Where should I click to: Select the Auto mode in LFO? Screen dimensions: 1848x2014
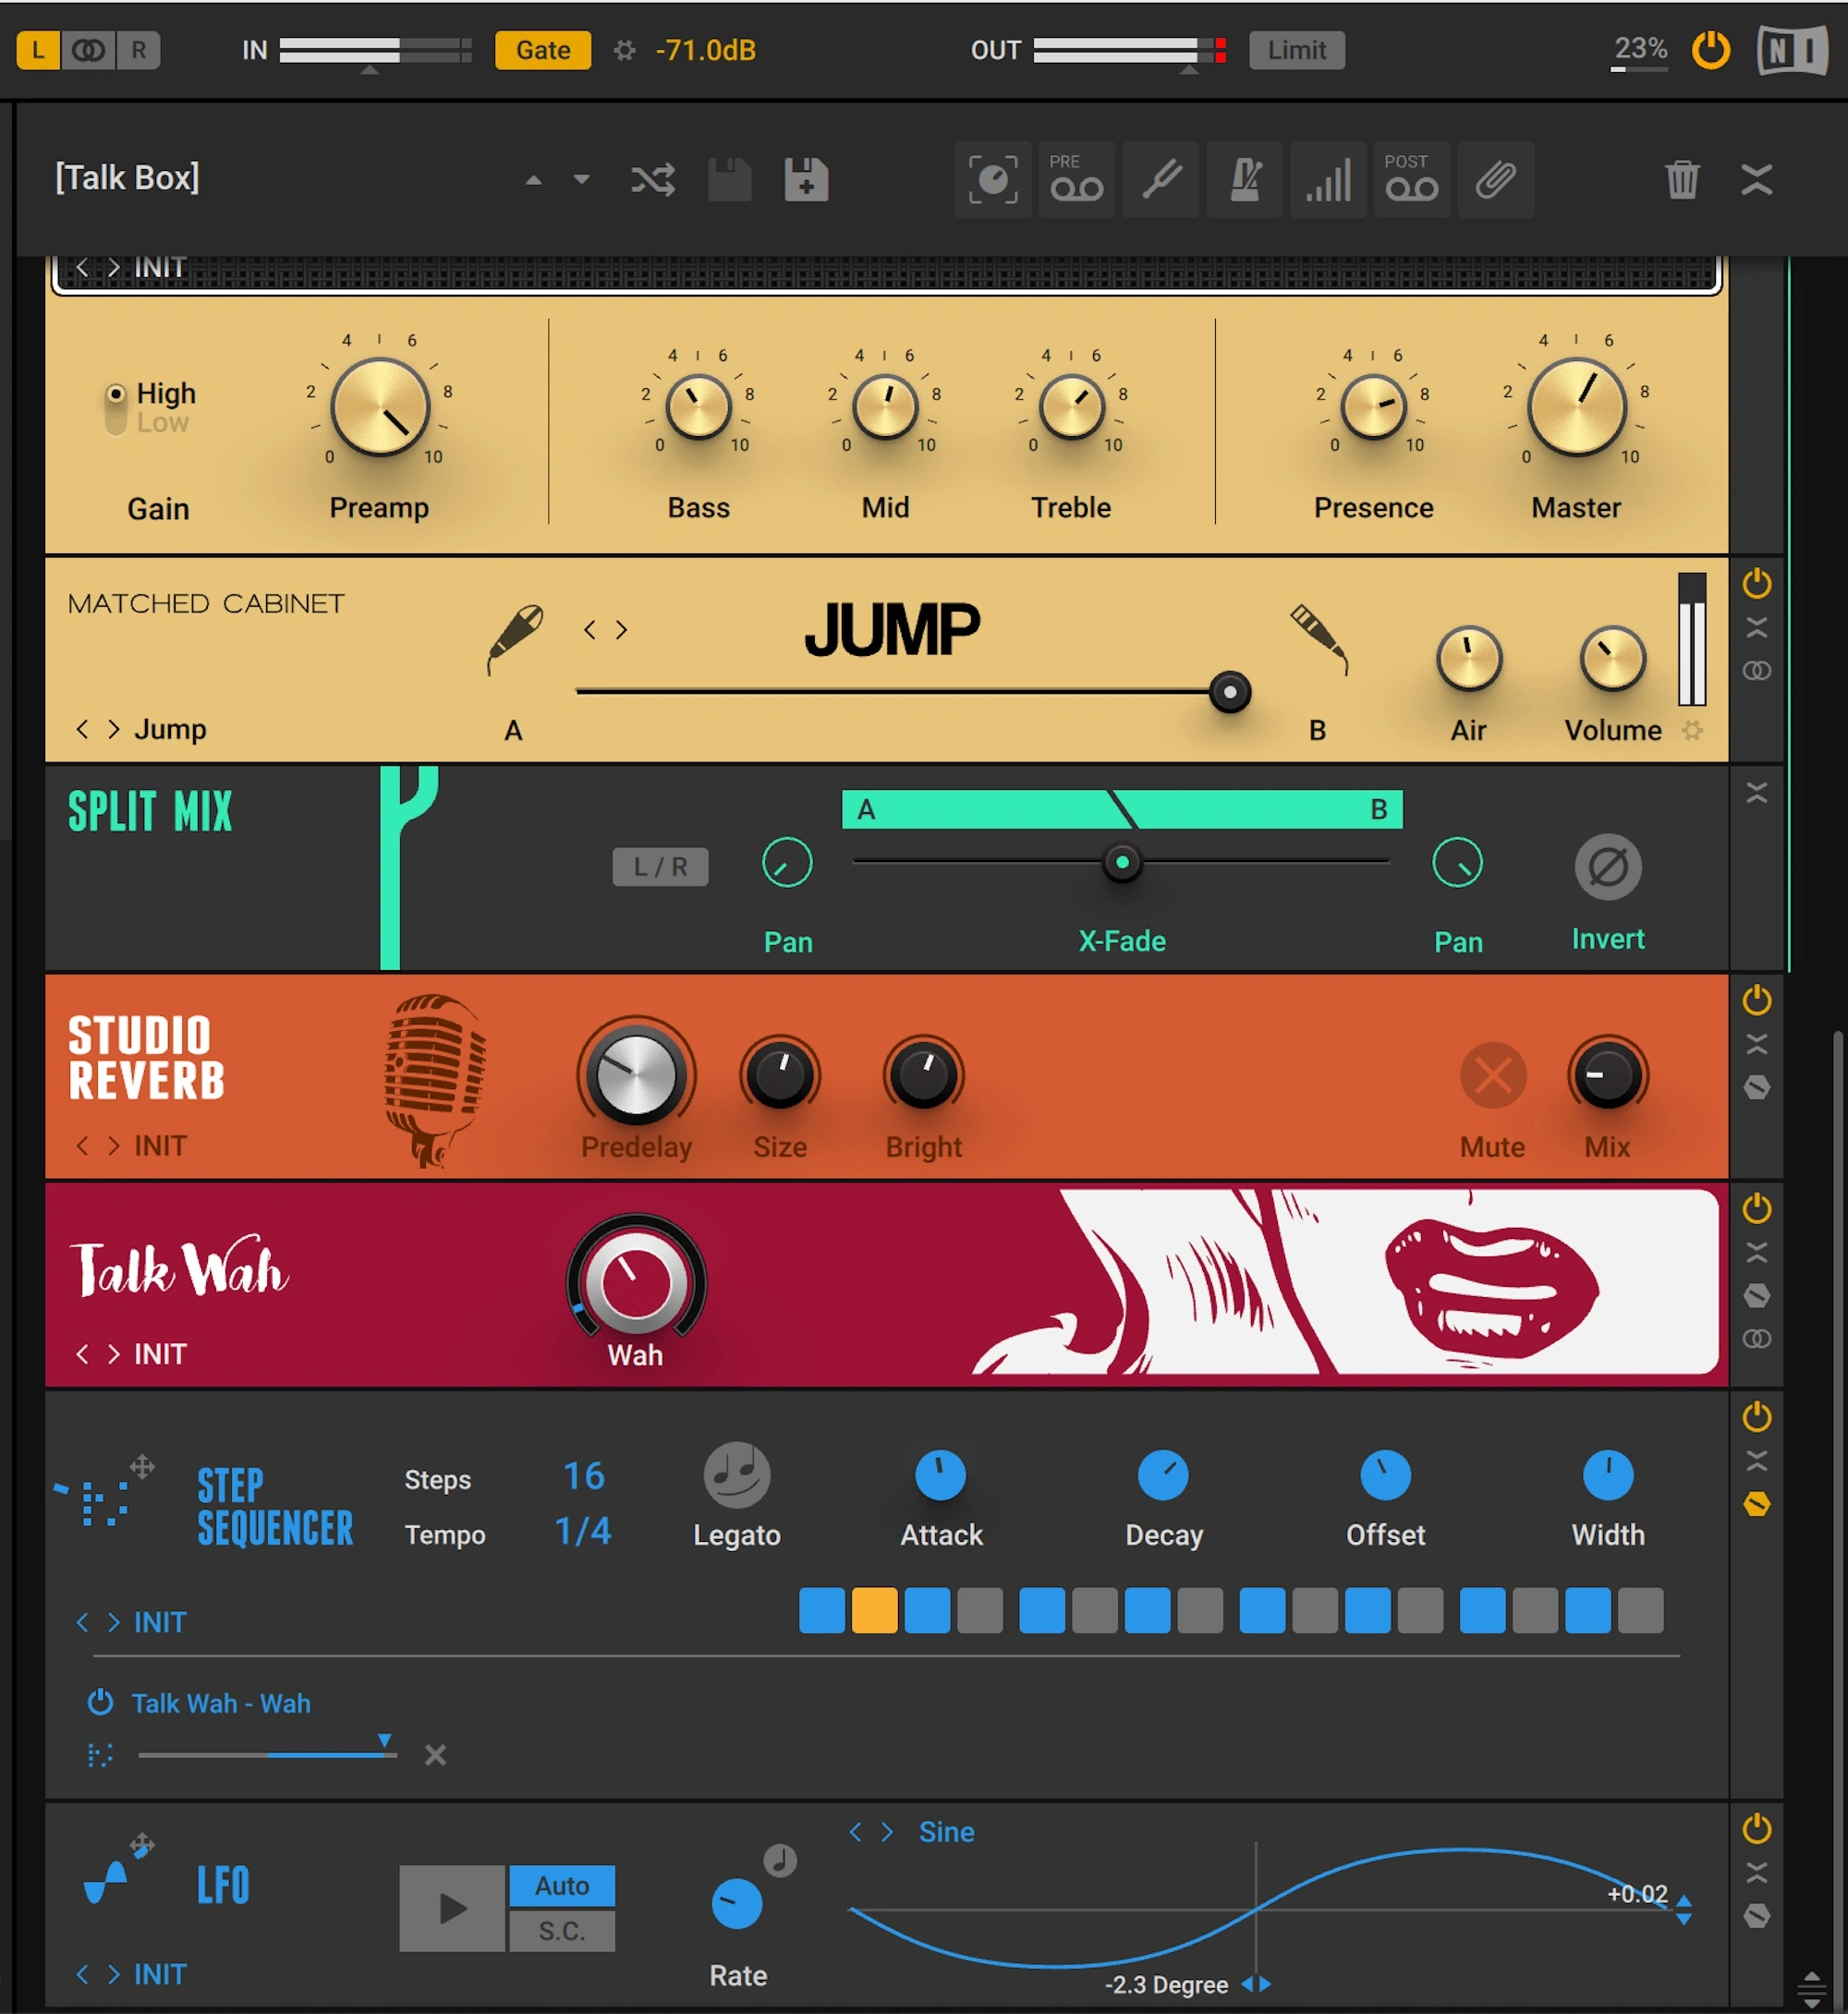point(561,1885)
